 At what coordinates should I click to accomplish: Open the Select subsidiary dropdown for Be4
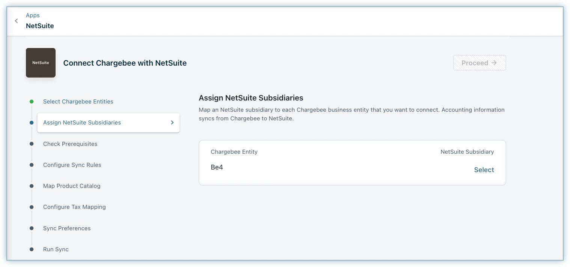point(484,170)
